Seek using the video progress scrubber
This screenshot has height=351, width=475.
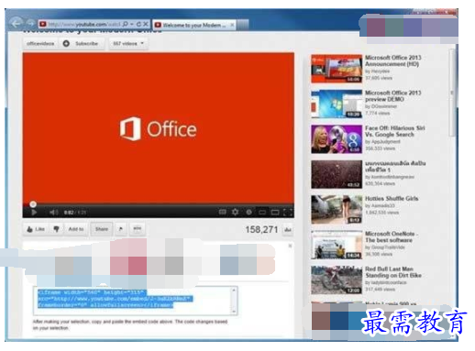tap(33, 203)
